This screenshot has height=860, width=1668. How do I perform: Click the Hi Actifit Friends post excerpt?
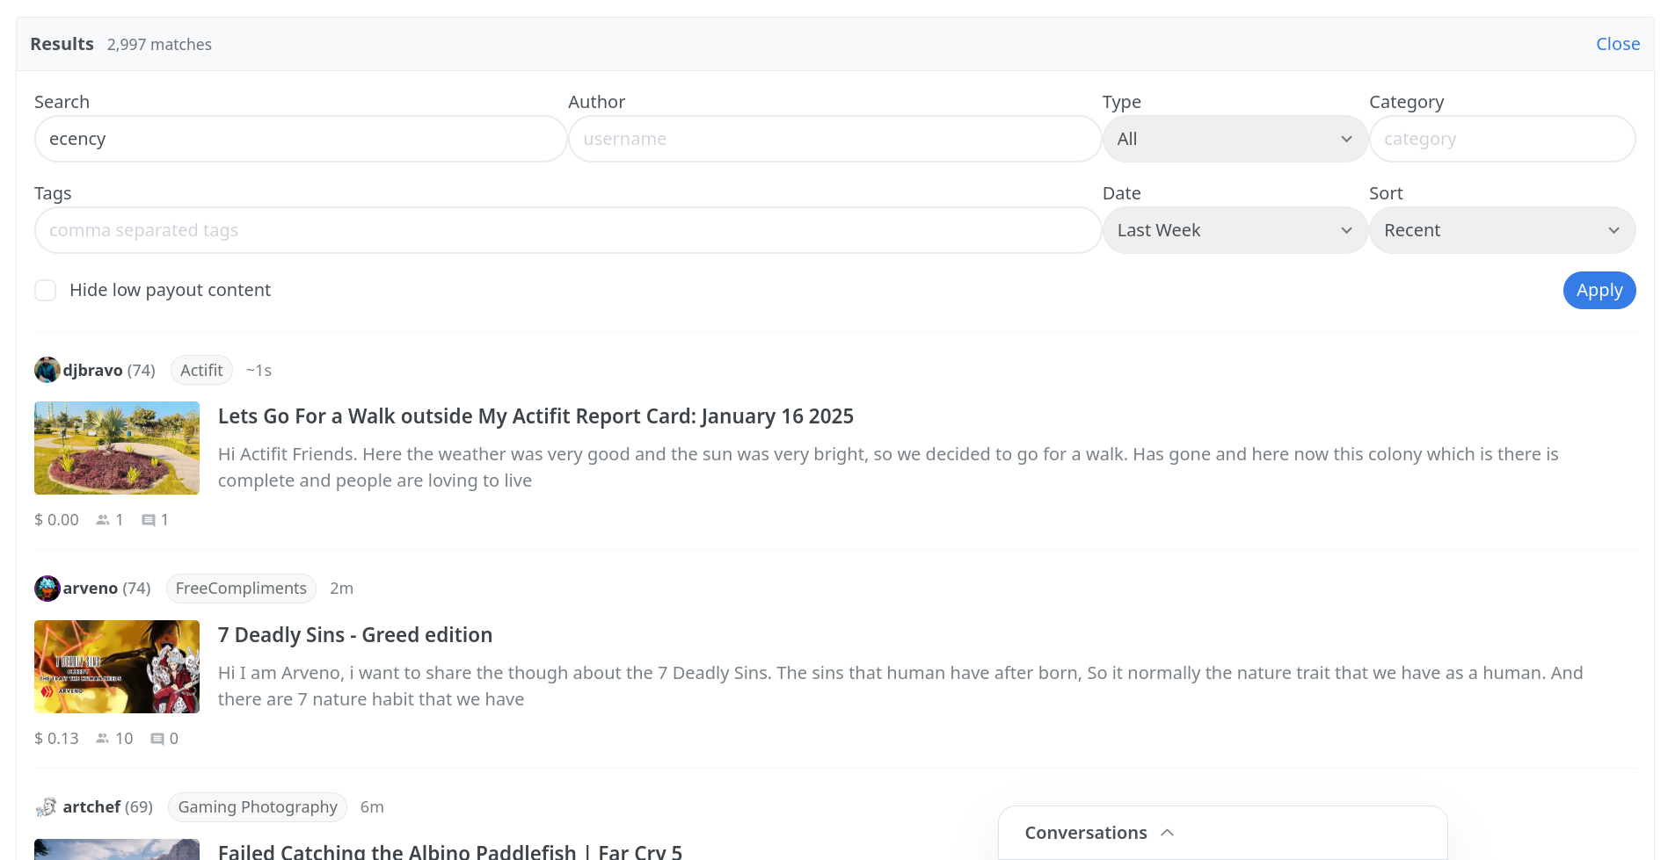[x=888, y=467]
